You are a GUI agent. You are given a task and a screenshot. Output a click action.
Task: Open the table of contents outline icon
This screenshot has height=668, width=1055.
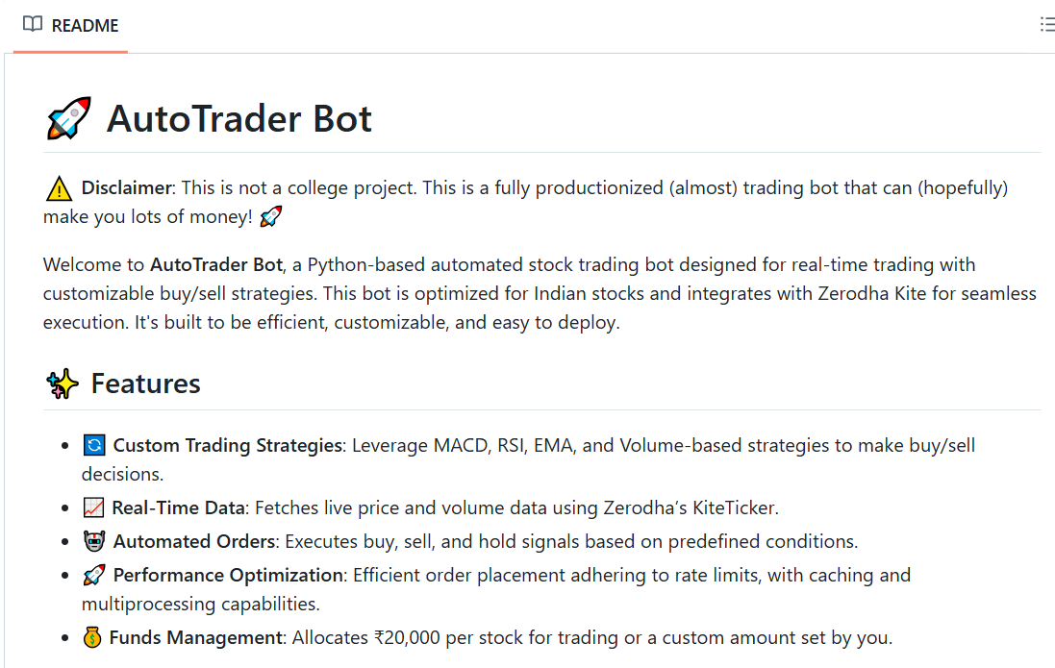click(x=1047, y=24)
